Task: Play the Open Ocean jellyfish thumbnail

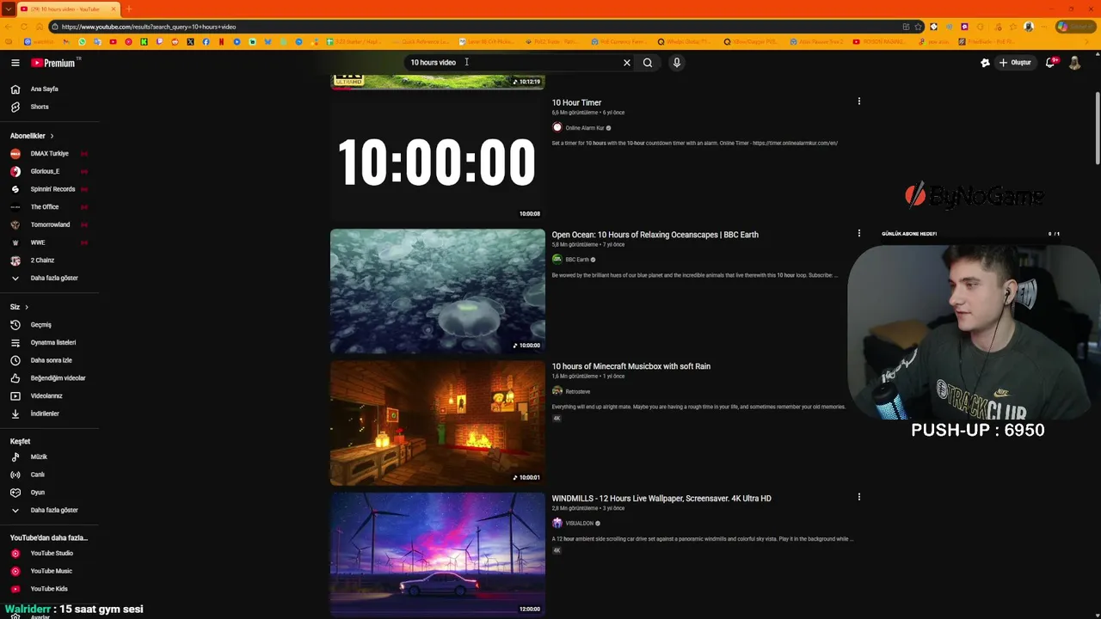Action: click(x=437, y=291)
